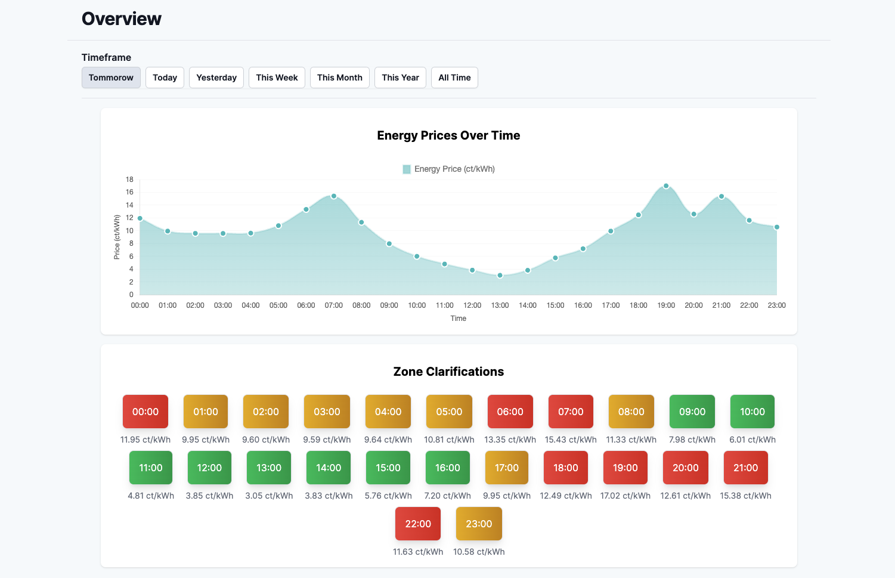The height and width of the screenshot is (578, 895).
Task: Click the Overview page heading
Action: tap(122, 19)
